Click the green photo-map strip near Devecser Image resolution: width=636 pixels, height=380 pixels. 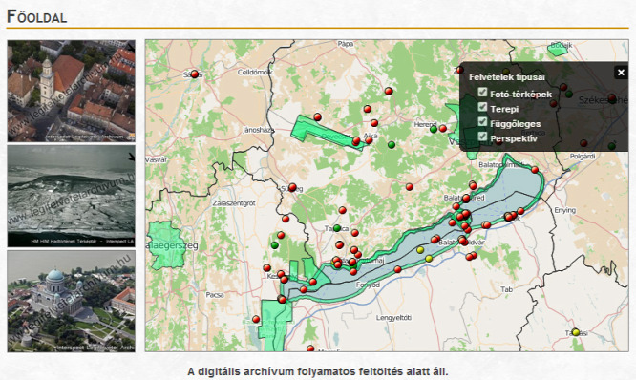(325, 132)
